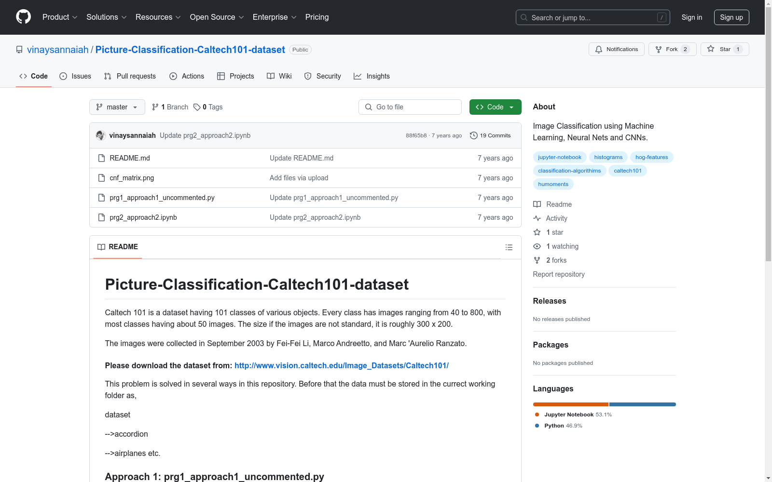Expand the Solutions menu
The width and height of the screenshot is (772, 482).
pos(107,17)
